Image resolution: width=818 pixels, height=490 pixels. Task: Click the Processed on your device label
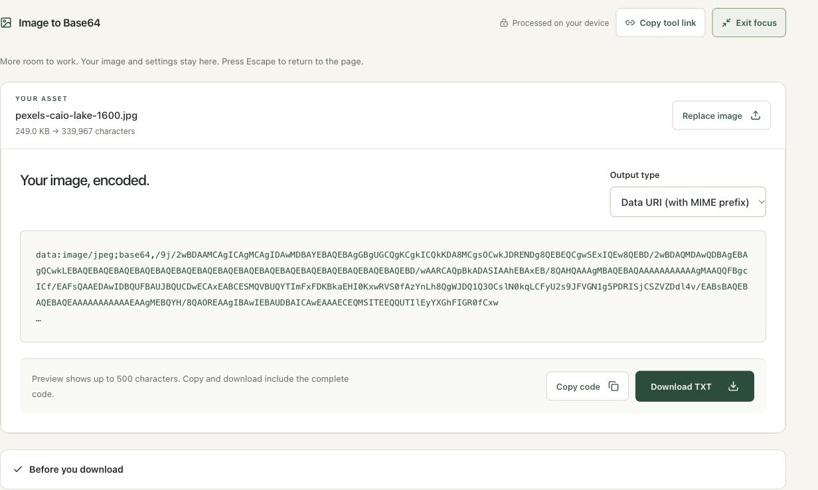coord(560,23)
